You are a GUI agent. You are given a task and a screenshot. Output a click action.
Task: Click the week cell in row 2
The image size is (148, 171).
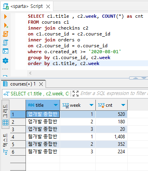(78, 122)
